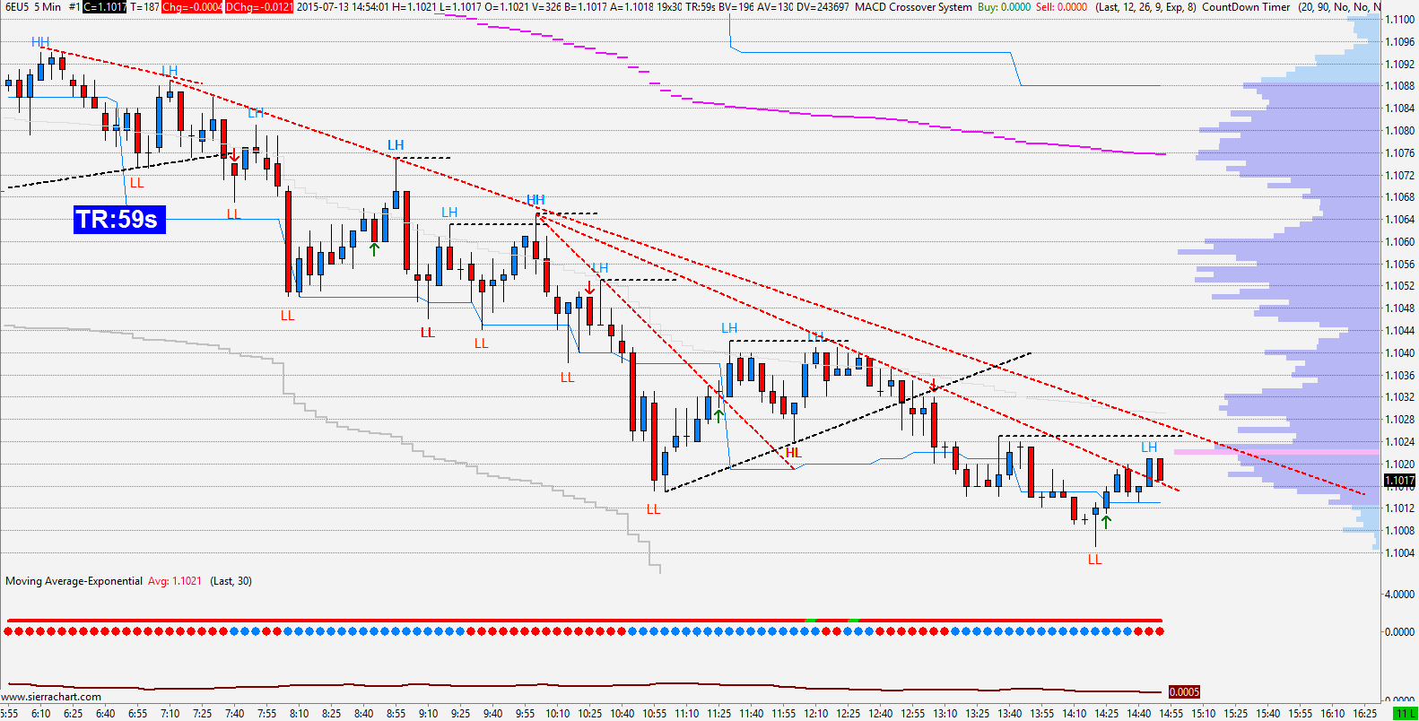Click the 1.1076 price on the scale
This screenshot has width=1419, height=721.
tap(1400, 153)
